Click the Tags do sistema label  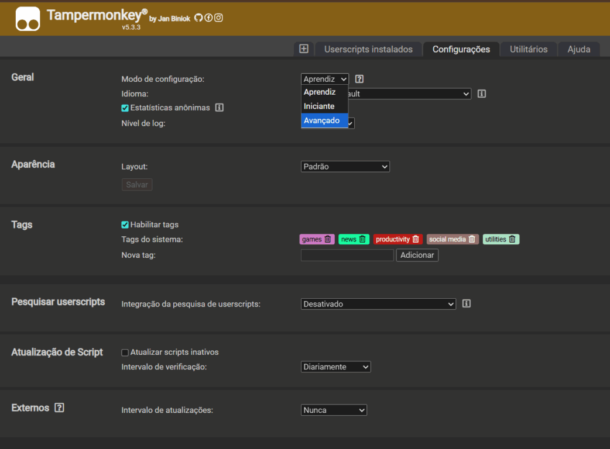click(x=152, y=239)
